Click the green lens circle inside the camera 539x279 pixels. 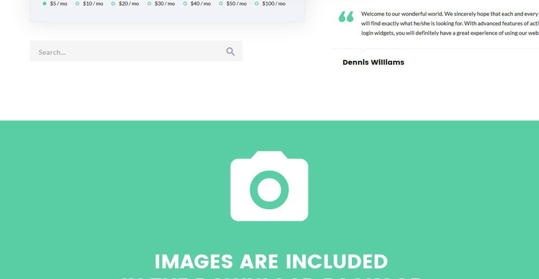pos(269,190)
